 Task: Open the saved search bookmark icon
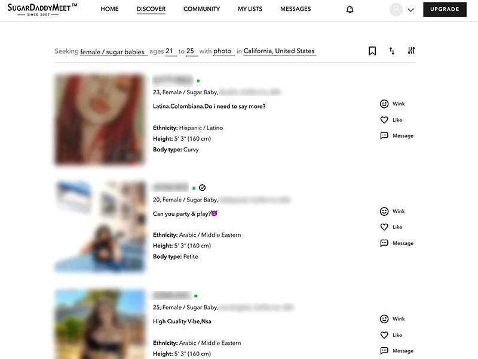(372, 51)
